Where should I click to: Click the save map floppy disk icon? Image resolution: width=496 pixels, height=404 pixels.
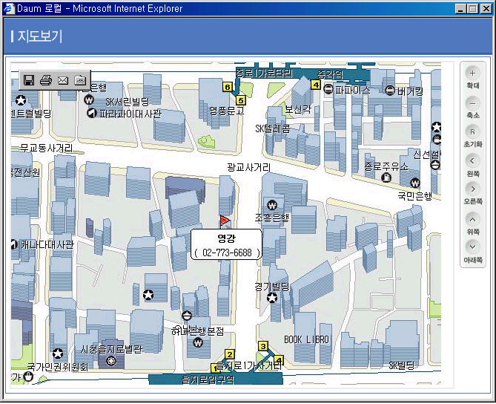click(x=30, y=79)
